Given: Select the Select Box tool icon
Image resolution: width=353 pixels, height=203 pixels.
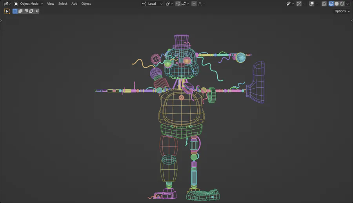Looking at the screenshot, I should coord(7,11).
